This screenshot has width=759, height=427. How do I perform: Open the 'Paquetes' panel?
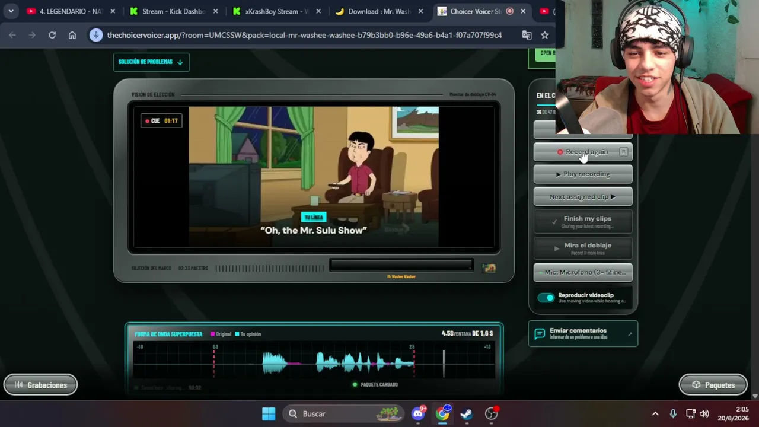713,385
